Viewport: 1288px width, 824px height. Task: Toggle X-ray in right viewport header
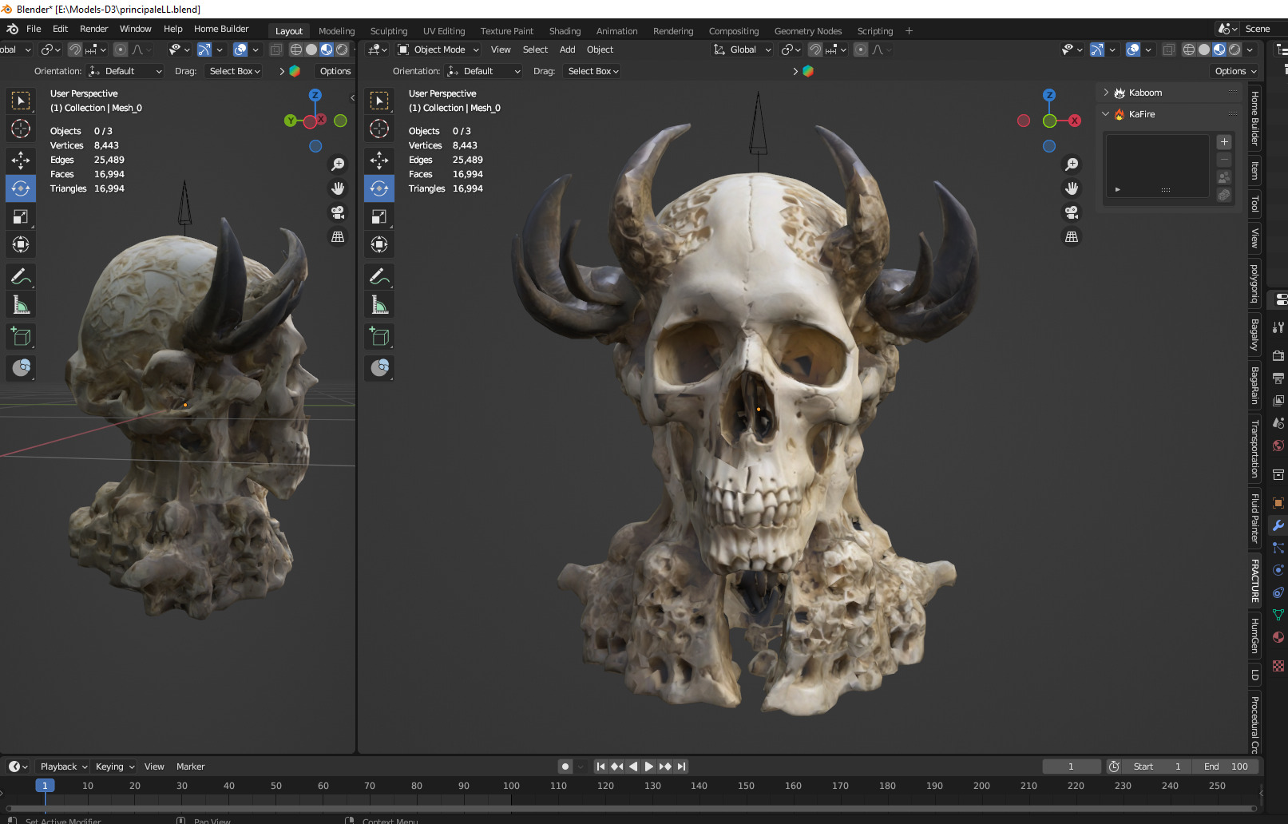click(1168, 50)
